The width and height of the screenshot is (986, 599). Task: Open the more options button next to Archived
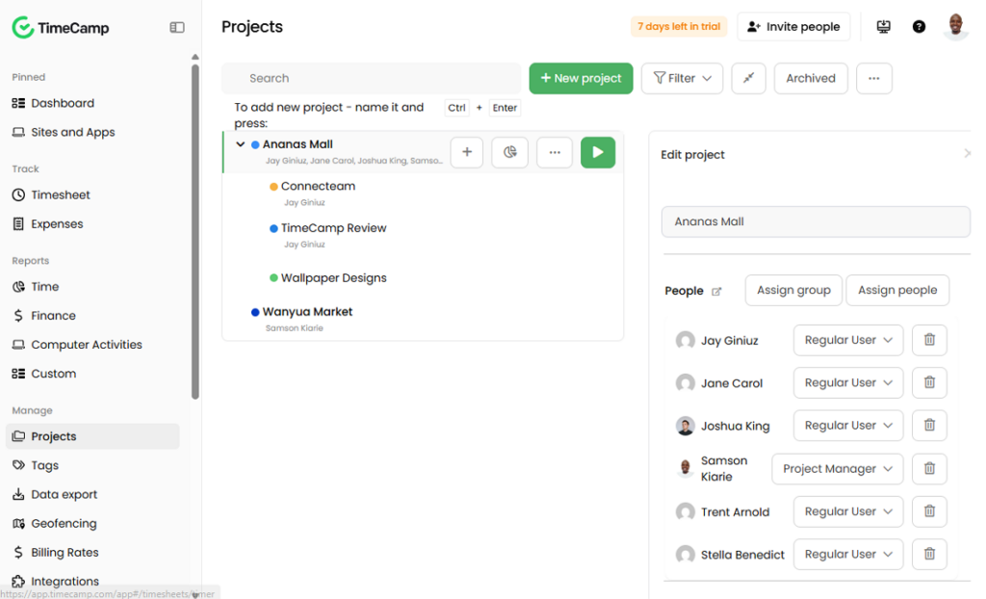[874, 78]
